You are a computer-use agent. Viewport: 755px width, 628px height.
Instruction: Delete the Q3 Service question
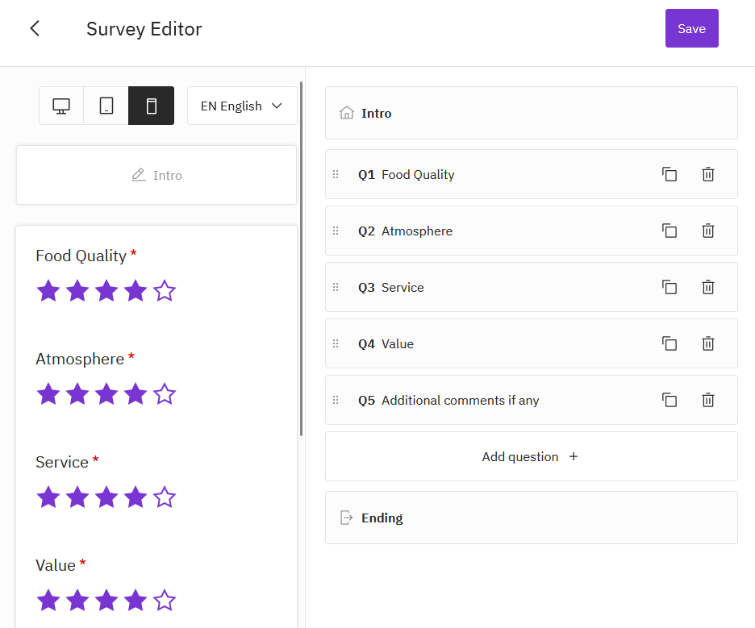click(x=708, y=287)
